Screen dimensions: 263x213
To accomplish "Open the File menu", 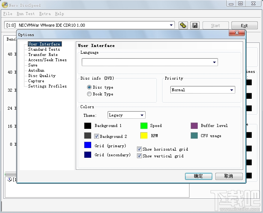I will pyautogui.click(x=8, y=14).
